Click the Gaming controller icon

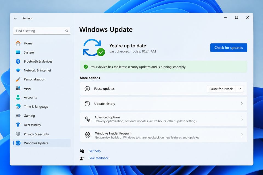[18, 116]
